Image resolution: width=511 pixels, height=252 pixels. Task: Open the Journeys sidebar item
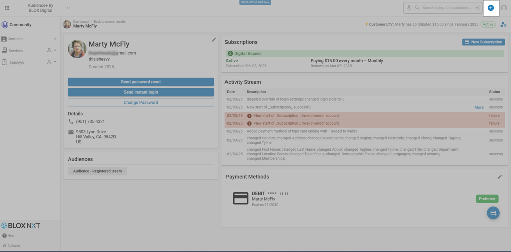click(16, 62)
